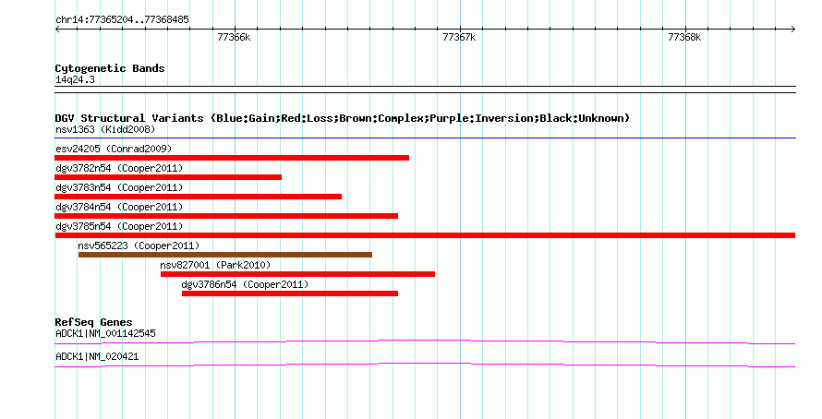Click the RefSeq Genes track heading
Screen dimensions: 822x419
(x=93, y=322)
